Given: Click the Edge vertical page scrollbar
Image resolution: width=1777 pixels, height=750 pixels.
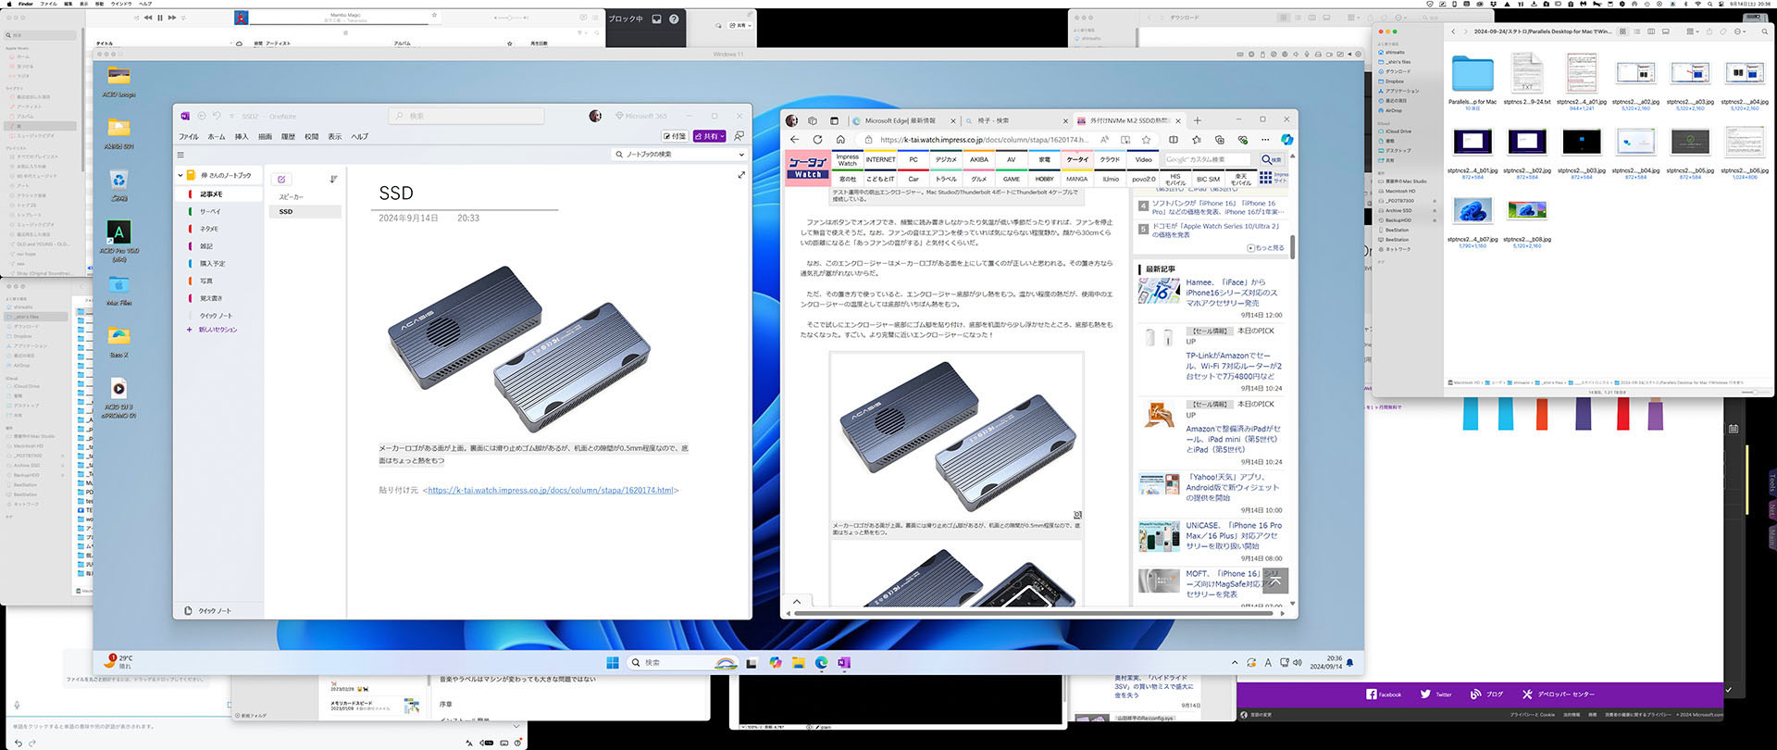Looking at the screenshot, I should [x=1292, y=247].
